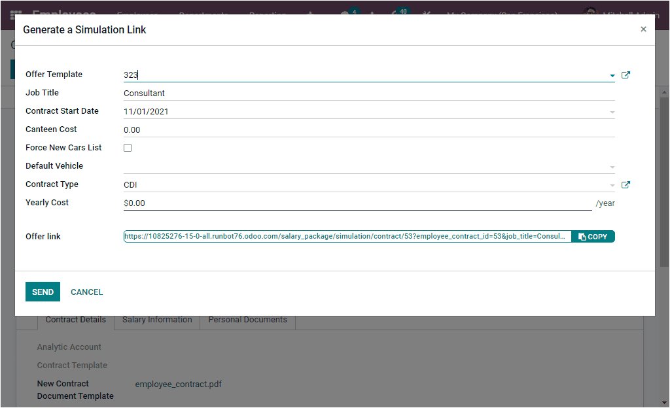Open the apps menu grid icon
Image resolution: width=670 pixels, height=408 pixels.
14,13
